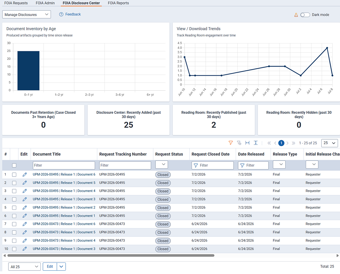The height and width of the screenshot is (274, 340).
Task: Select the FOIA Disclosure Center tab
Action: [81, 3]
